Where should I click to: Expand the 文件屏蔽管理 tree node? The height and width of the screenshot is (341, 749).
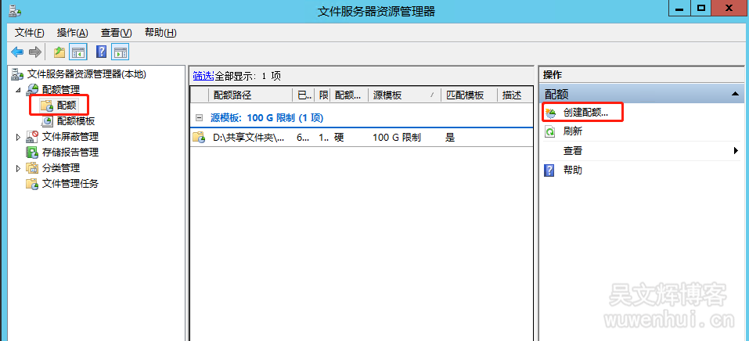click(19, 137)
